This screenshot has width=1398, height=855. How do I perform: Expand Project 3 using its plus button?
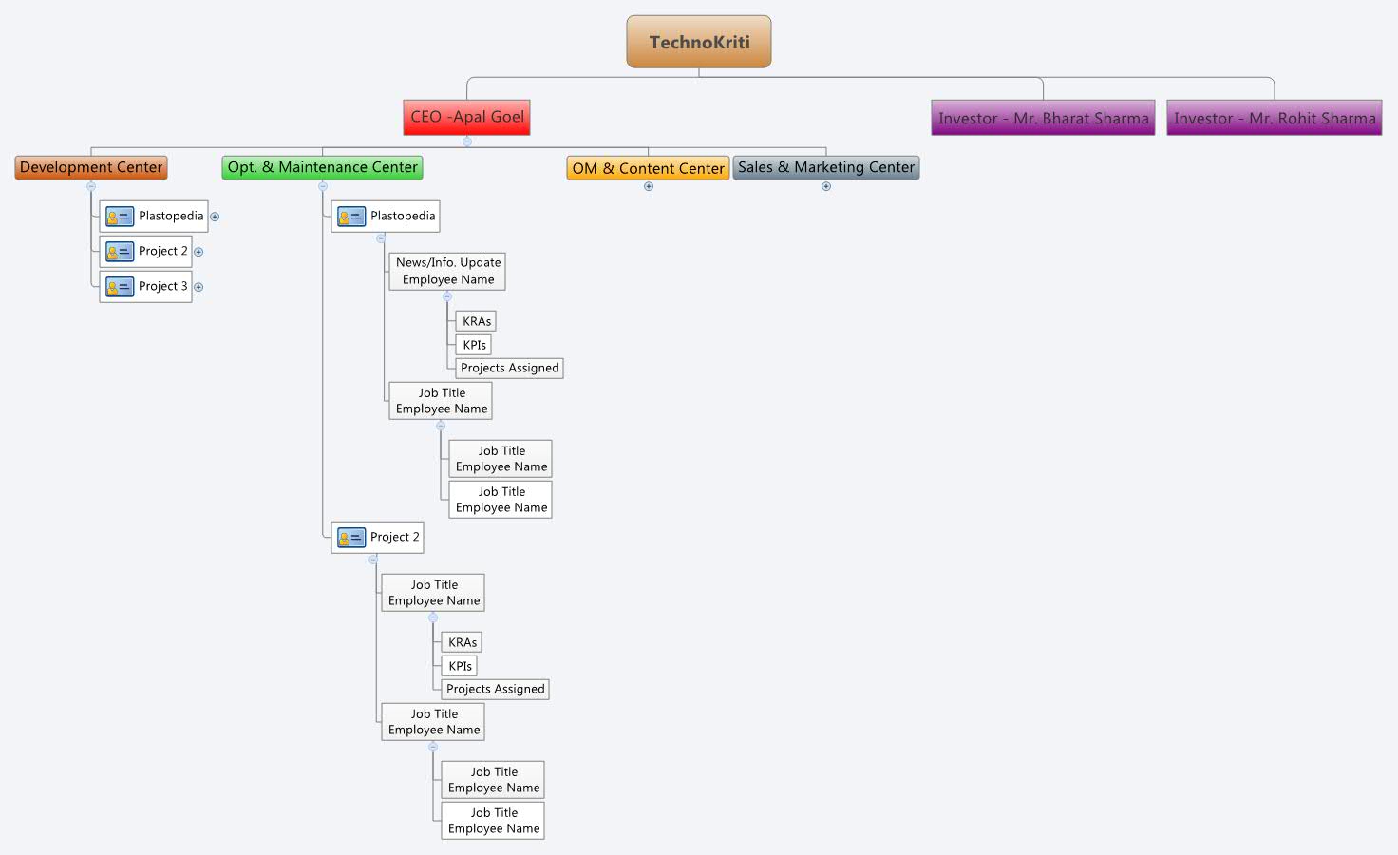198,286
